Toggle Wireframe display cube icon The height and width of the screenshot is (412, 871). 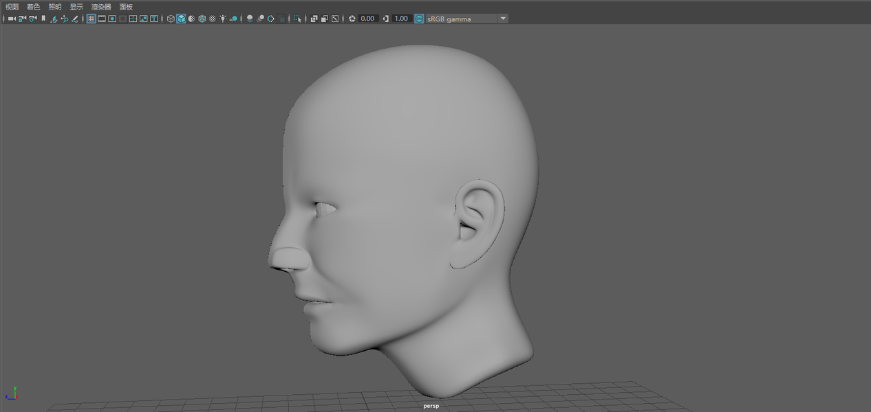171,19
